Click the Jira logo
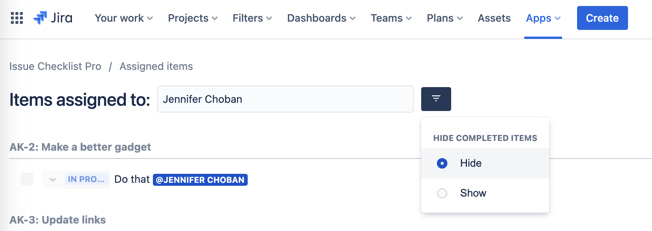This screenshot has width=652, height=231. point(53,18)
